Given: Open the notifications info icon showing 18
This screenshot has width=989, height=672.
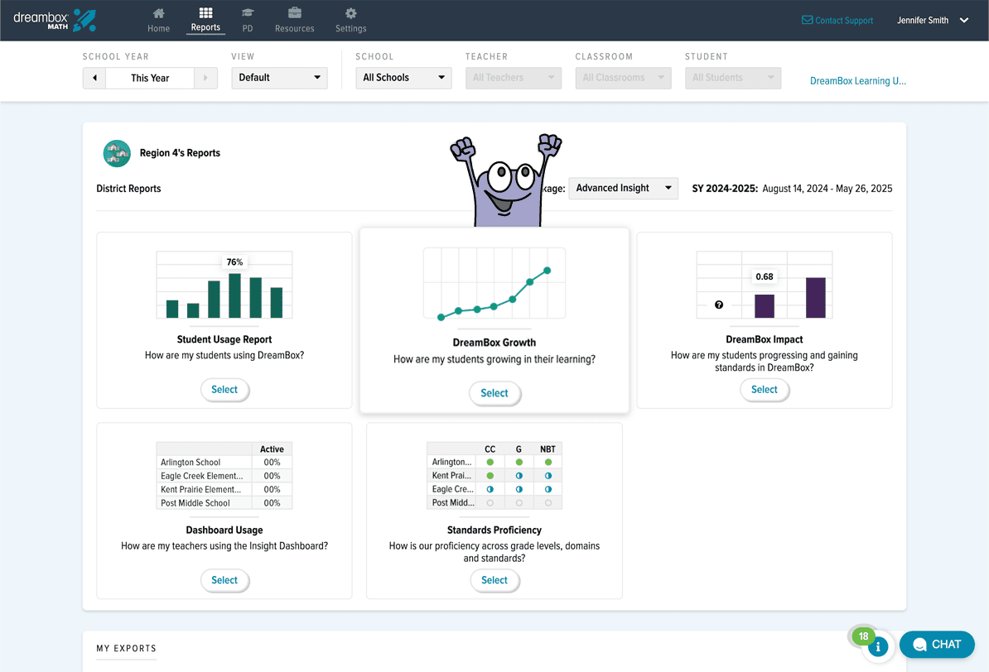Looking at the screenshot, I should tap(878, 647).
